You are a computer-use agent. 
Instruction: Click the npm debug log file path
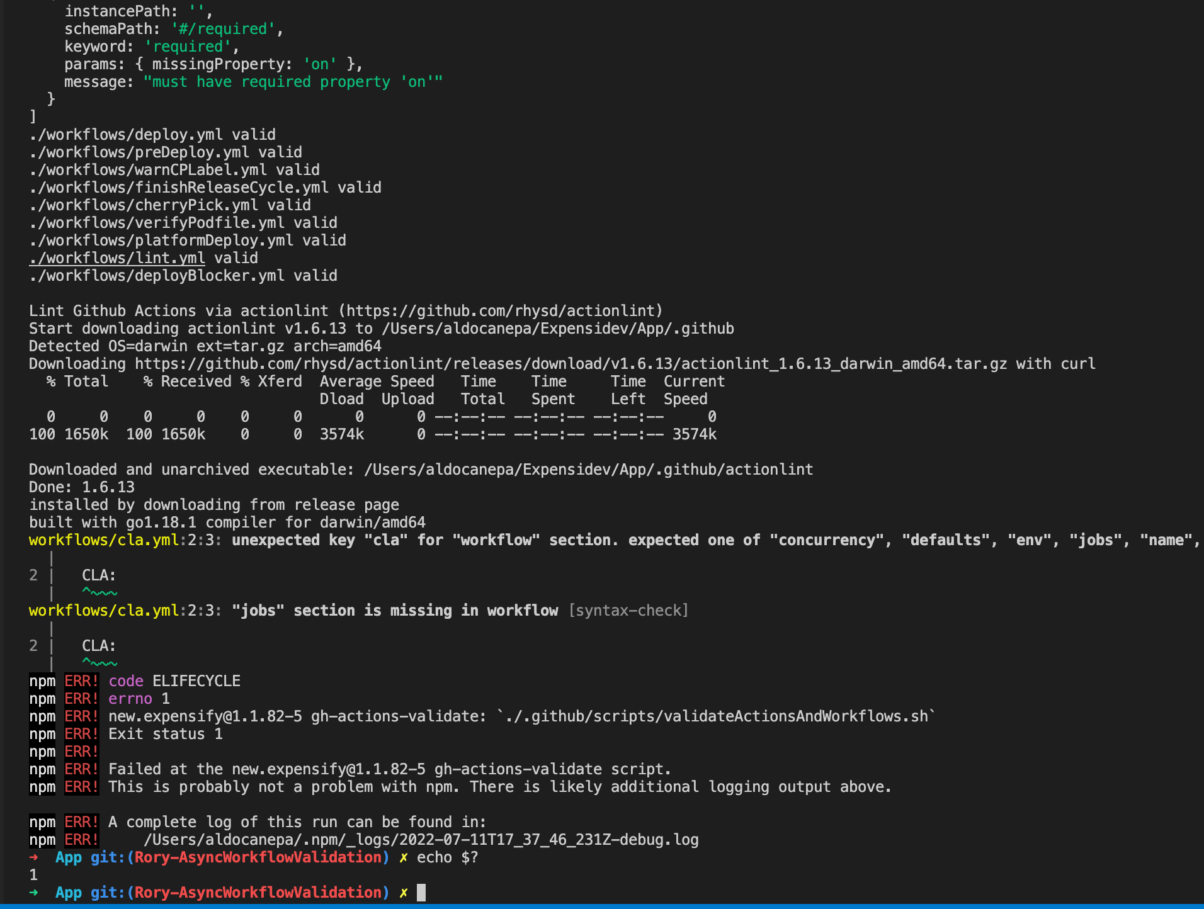coord(421,840)
